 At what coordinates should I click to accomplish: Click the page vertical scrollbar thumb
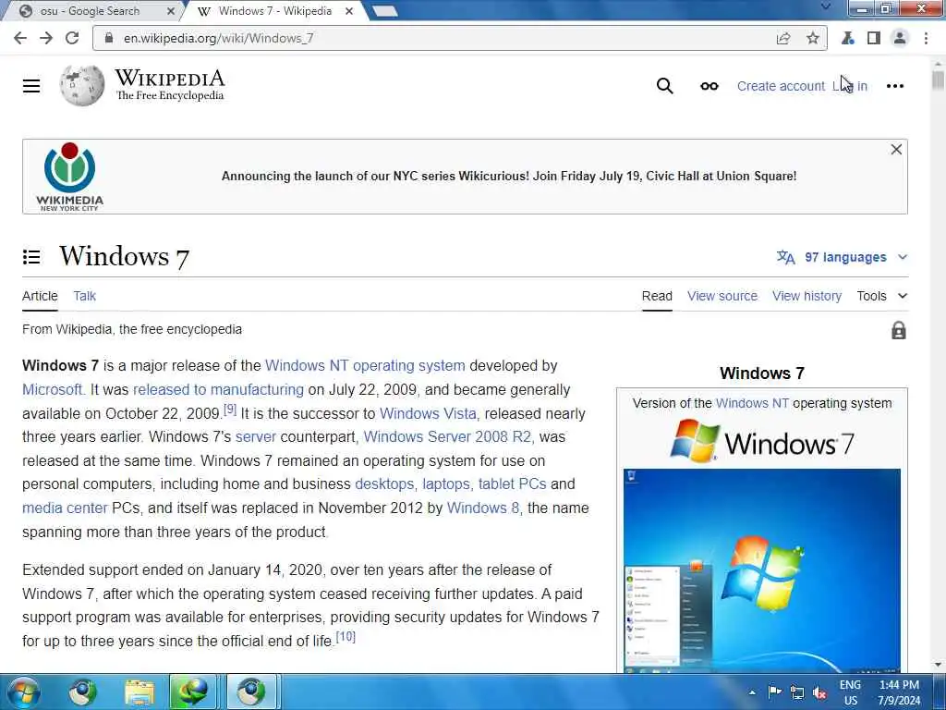[x=939, y=80]
